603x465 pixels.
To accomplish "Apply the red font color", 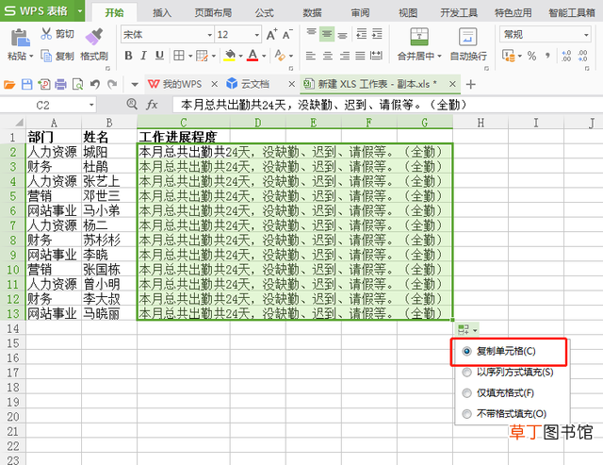I will 253,56.
